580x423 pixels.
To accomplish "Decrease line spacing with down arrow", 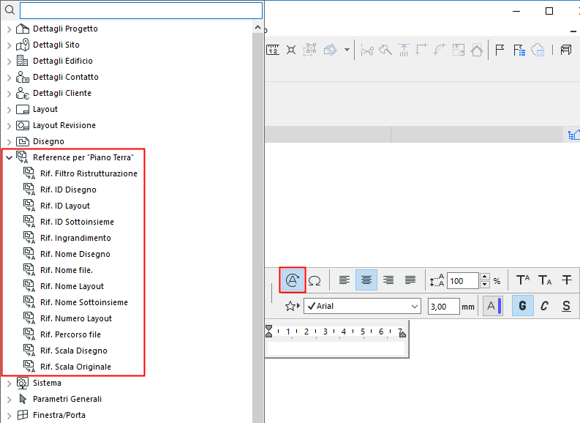I will pos(485,285).
